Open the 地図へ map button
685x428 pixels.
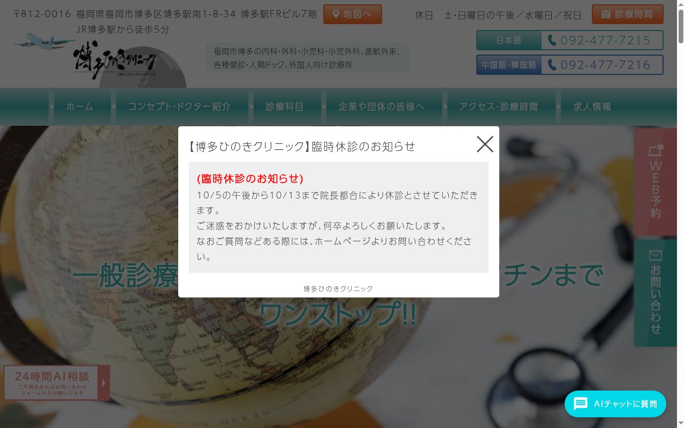(353, 14)
